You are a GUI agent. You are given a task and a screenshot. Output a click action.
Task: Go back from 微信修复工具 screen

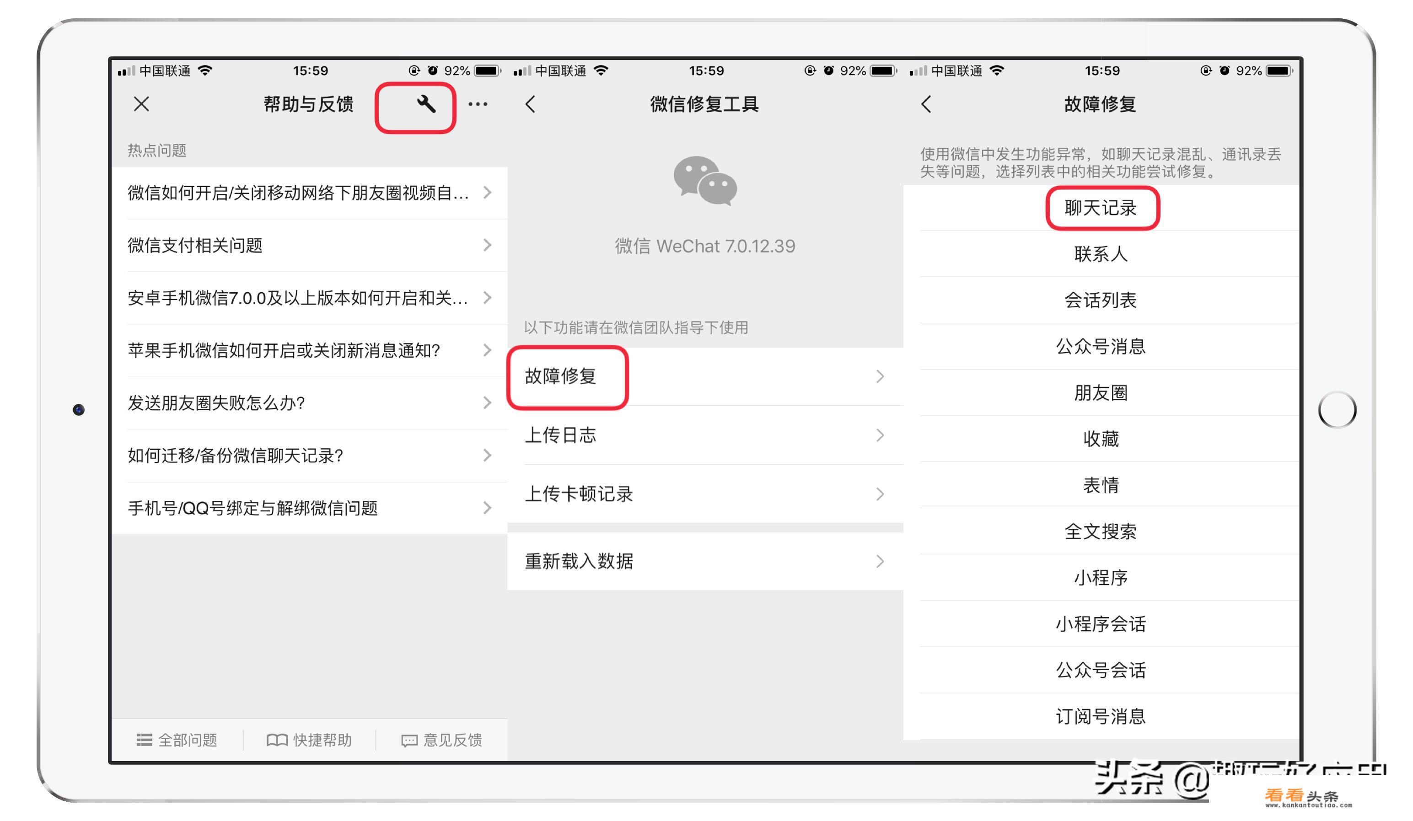(531, 104)
